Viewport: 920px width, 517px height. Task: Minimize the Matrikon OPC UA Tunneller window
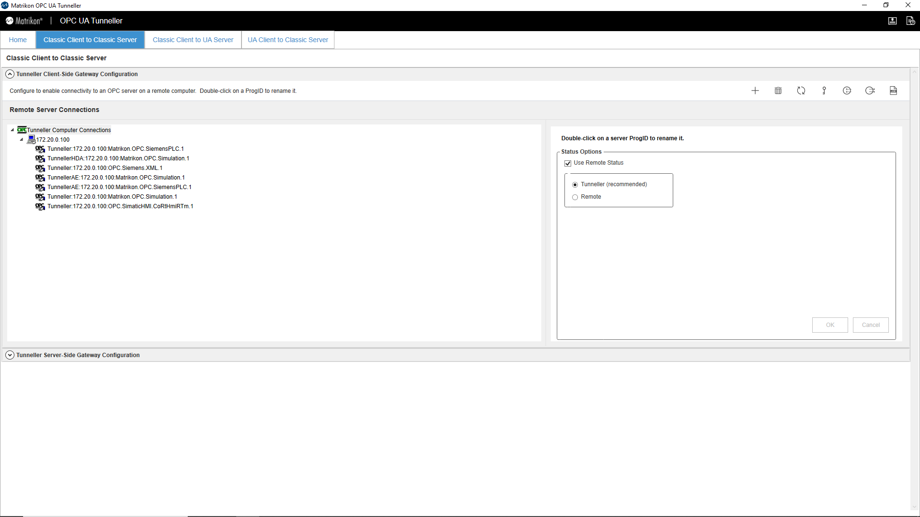(864, 5)
